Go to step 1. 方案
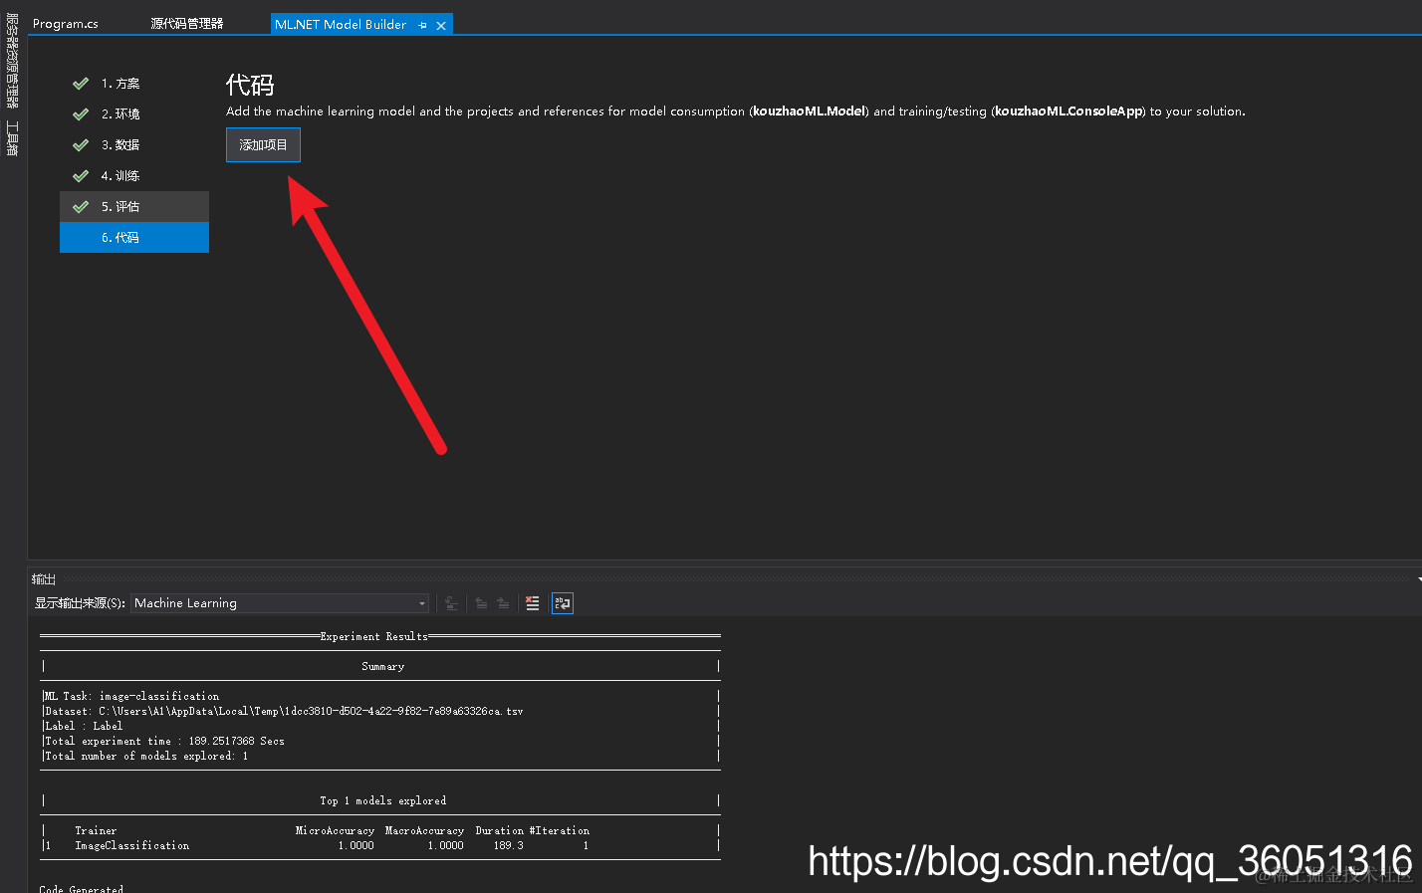This screenshot has width=1422, height=893. (x=134, y=84)
